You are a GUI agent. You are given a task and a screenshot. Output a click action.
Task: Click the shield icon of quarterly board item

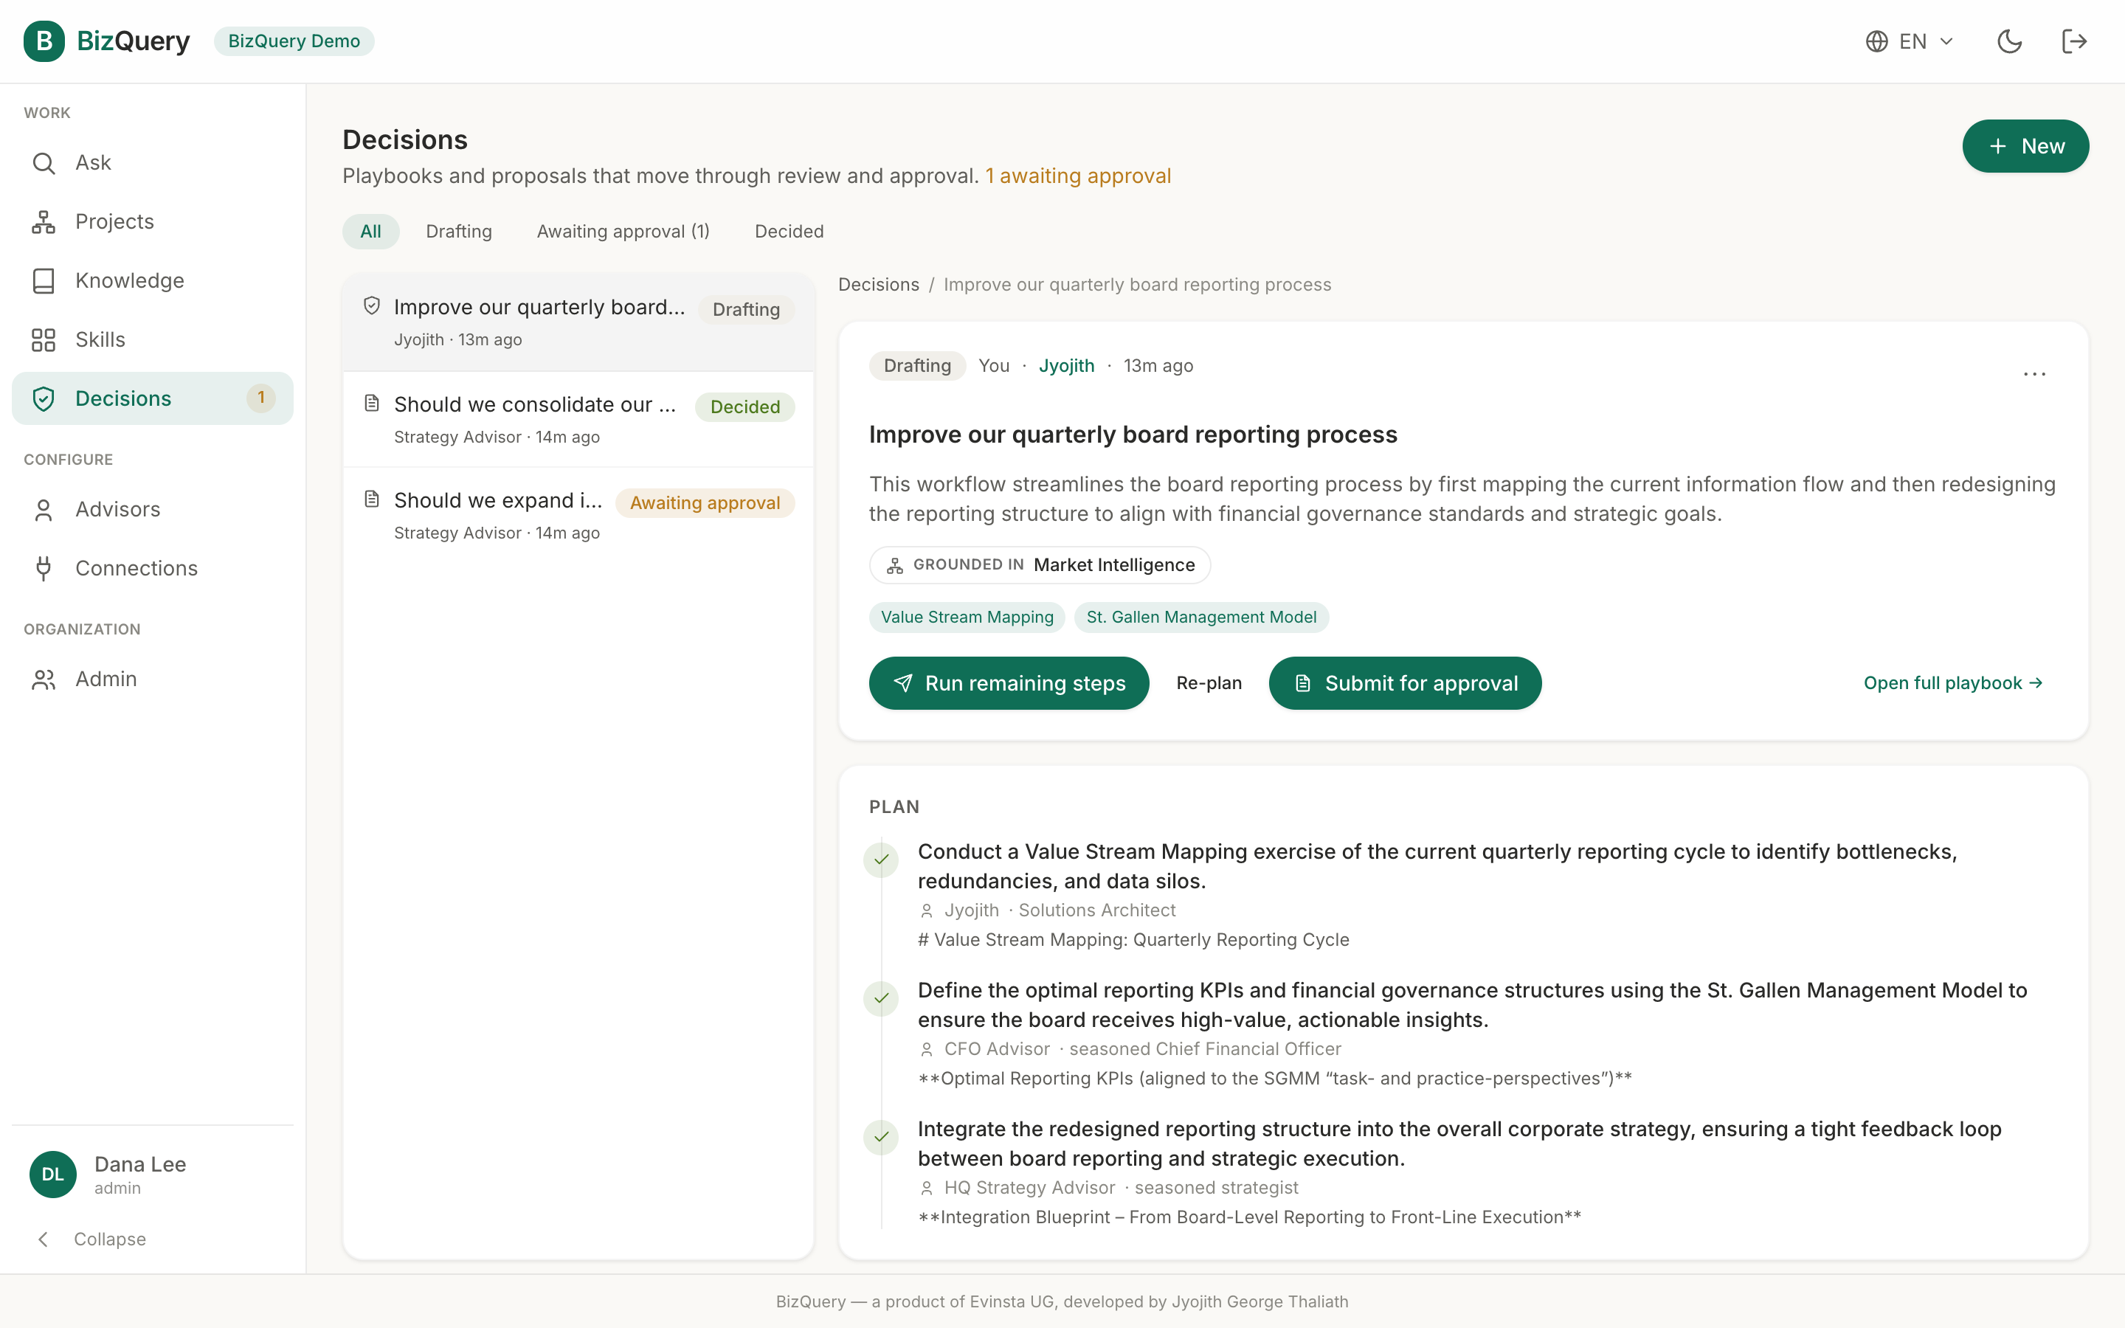pyautogui.click(x=371, y=305)
